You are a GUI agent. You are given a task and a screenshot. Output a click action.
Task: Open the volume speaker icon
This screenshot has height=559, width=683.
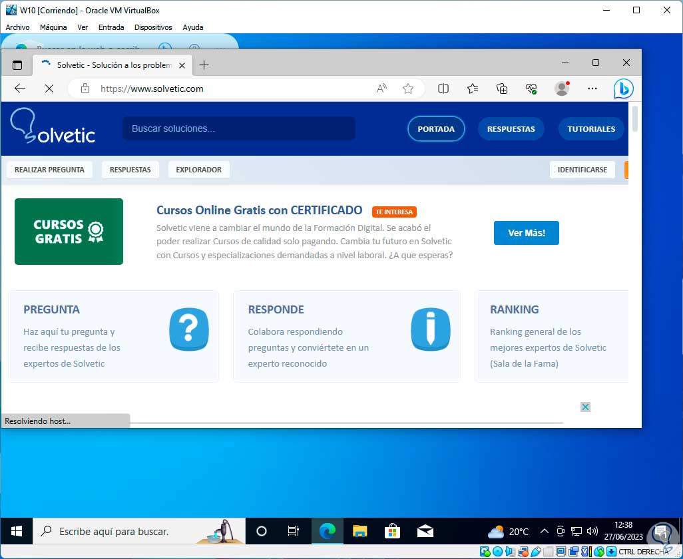(592, 531)
